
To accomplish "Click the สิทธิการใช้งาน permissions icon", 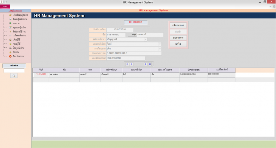I will click(x=10, y=31).
